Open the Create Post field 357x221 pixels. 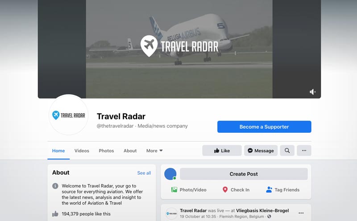244,174
